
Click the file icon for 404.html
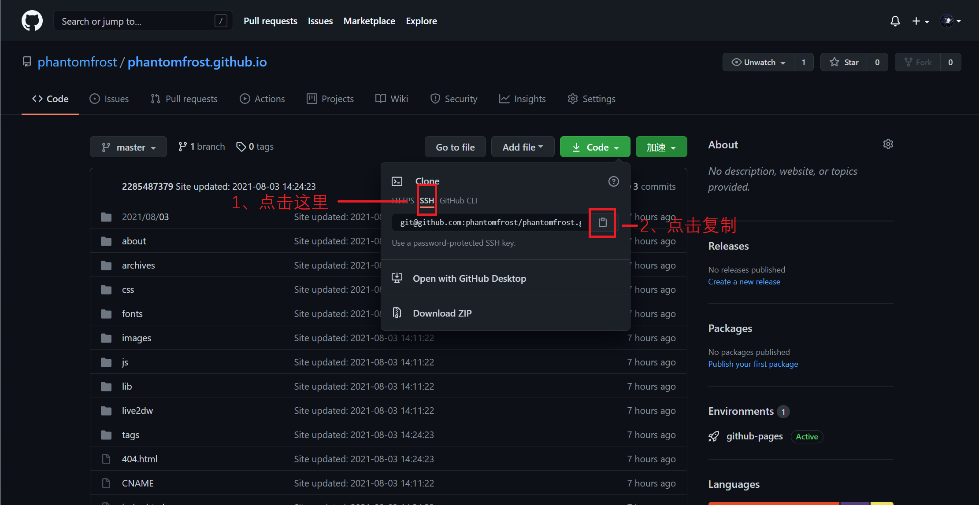tap(106, 459)
